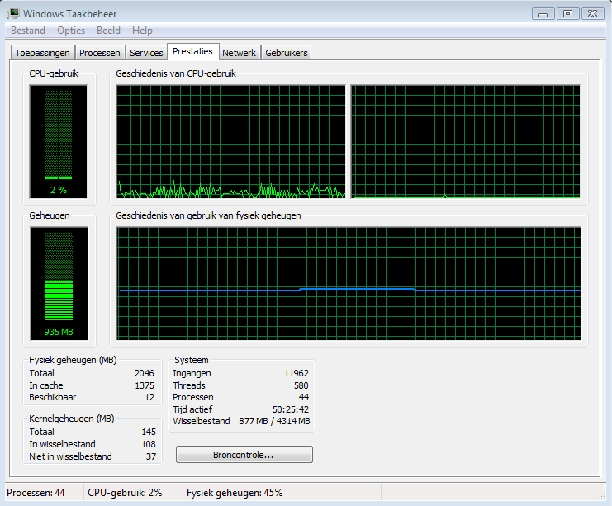Switch to the Gebruikers tab
The height and width of the screenshot is (506, 612).
[x=286, y=53]
